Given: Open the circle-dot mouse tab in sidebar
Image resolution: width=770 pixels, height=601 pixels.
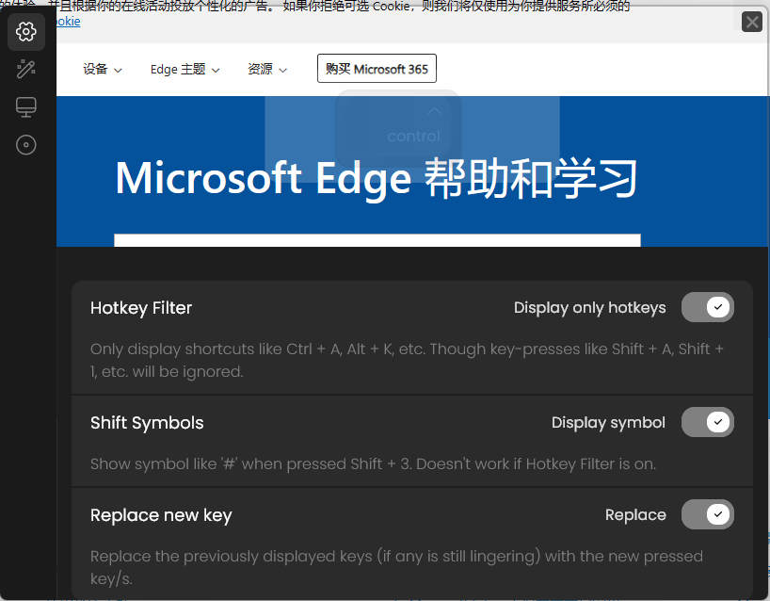Looking at the screenshot, I should [26, 145].
